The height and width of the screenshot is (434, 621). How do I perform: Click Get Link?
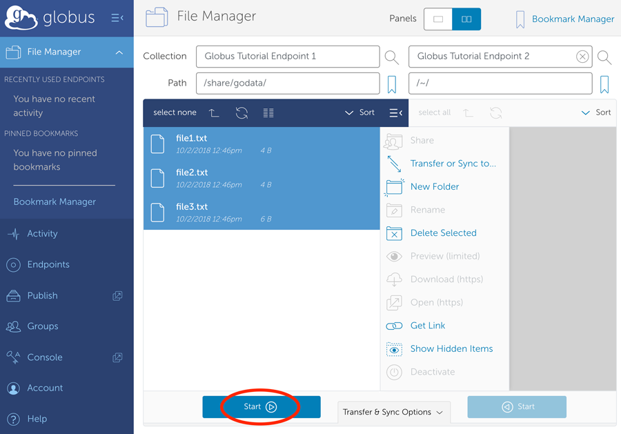tap(427, 326)
